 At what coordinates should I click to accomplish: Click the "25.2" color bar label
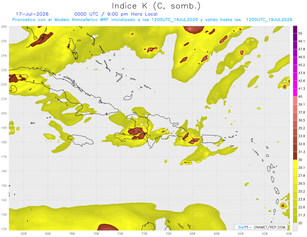[302, 191]
